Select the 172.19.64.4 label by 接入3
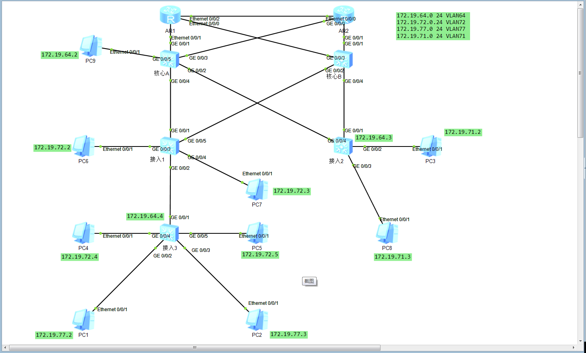The width and height of the screenshot is (586, 353). pyautogui.click(x=145, y=216)
